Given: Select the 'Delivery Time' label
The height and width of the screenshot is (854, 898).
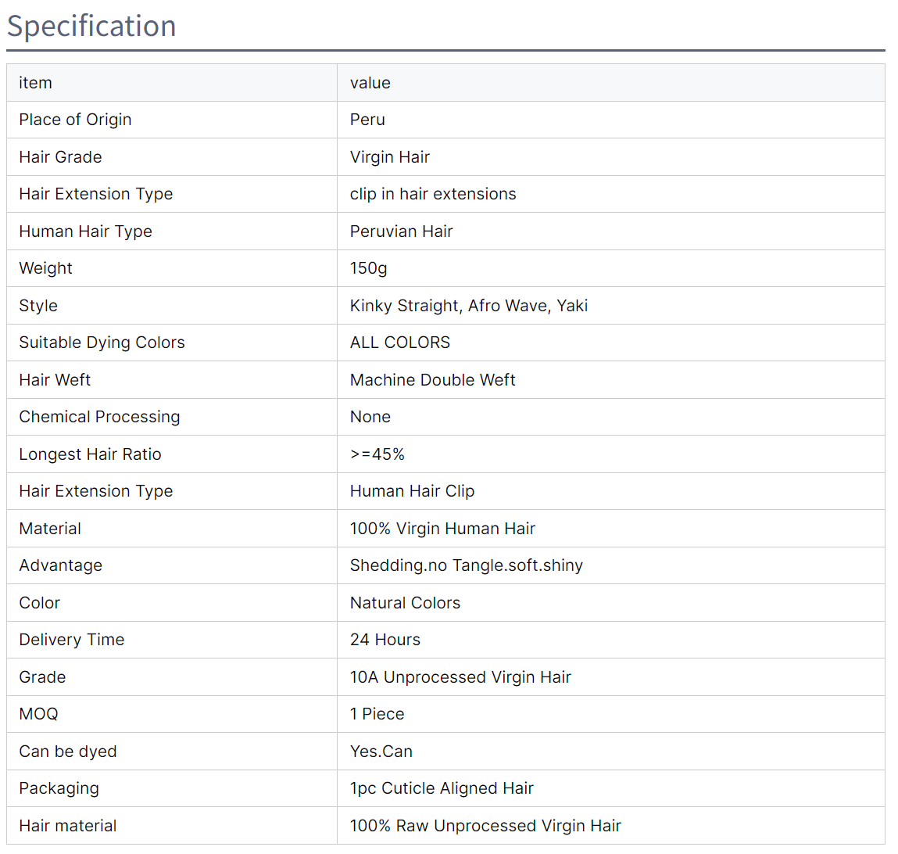Looking at the screenshot, I should [x=72, y=640].
